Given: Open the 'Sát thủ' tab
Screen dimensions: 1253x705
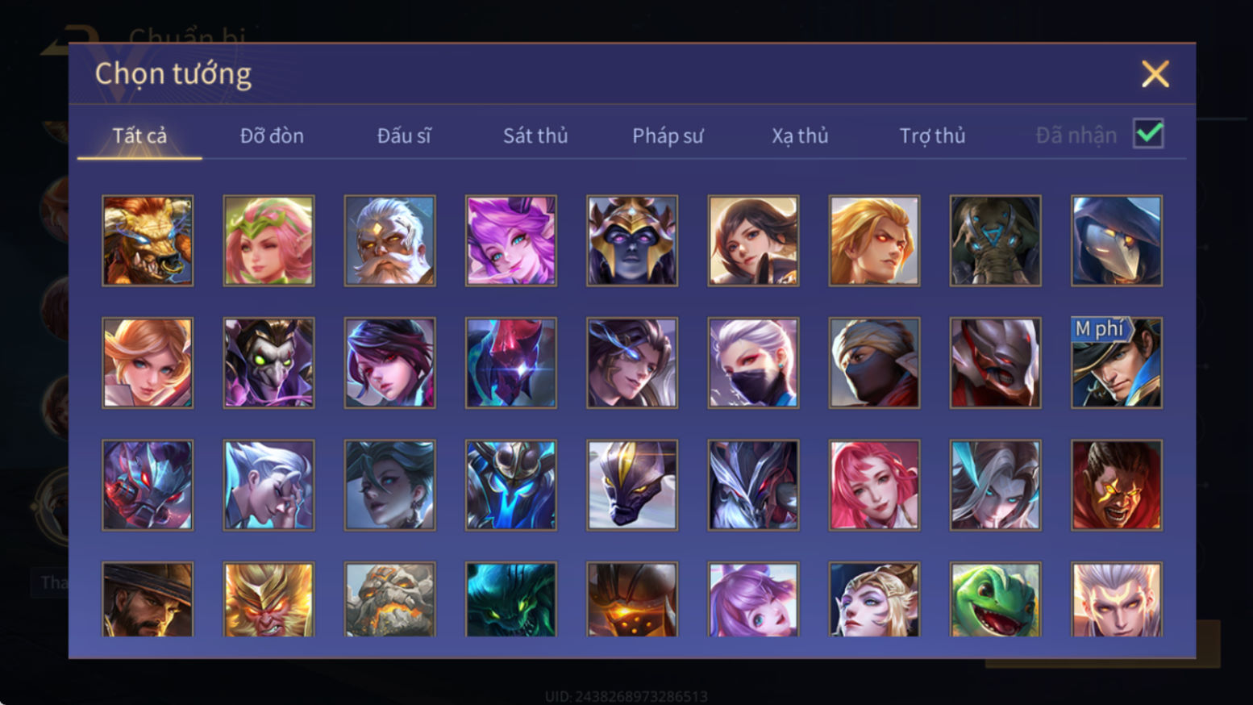Looking at the screenshot, I should point(535,136).
